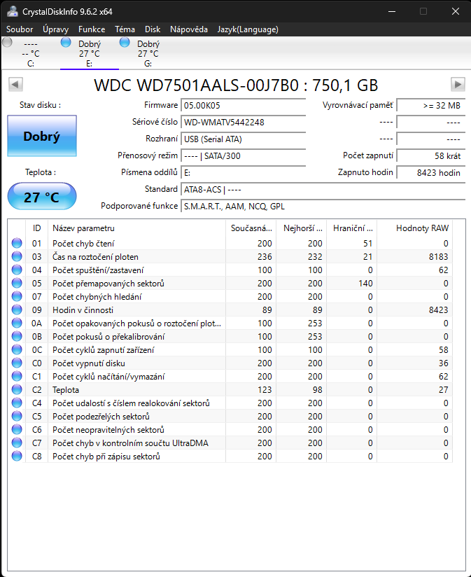Click status orb for C8 chyb při zápisu

pyautogui.click(x=17, y=456)
